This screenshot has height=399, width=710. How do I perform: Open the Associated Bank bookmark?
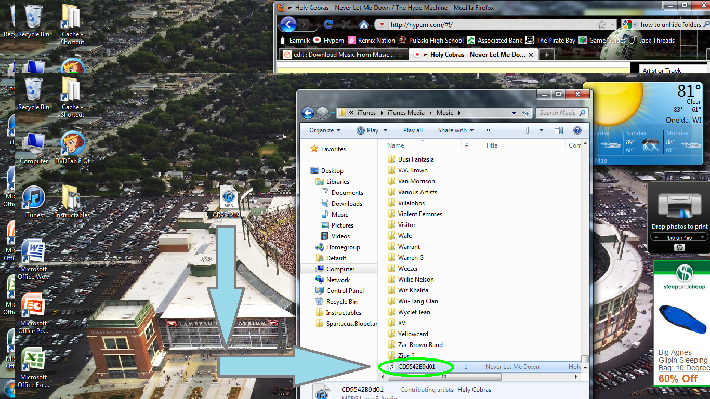point(495,40)
